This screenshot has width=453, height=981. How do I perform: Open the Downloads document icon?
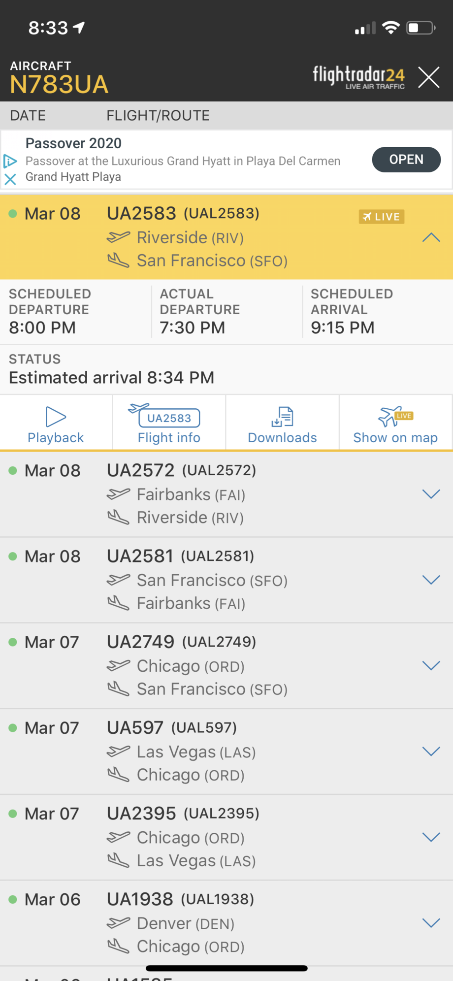283,417
